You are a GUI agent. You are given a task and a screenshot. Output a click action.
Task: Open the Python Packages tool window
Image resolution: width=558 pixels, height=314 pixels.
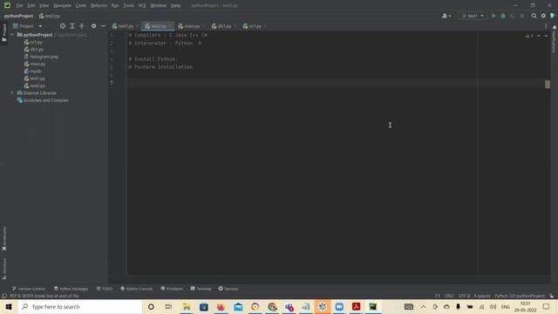[x=71, y=289]
